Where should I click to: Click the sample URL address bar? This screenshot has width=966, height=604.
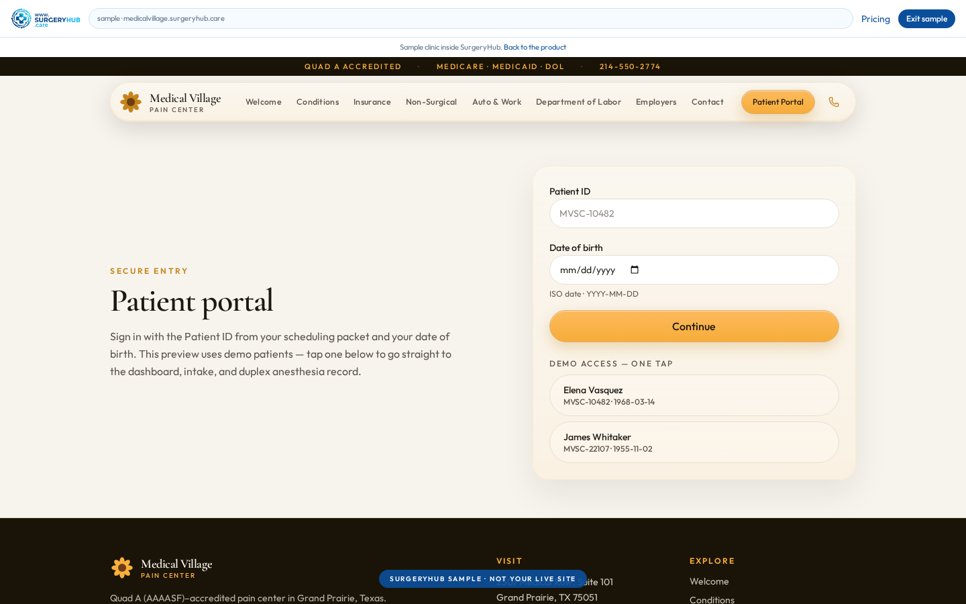[x=471, y=18]
